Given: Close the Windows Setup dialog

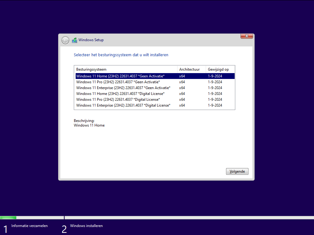Looking at the screenshot, I should click(x=247, y=36).
